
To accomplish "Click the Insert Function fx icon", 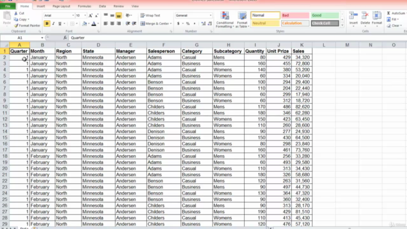I will point(65,38).
